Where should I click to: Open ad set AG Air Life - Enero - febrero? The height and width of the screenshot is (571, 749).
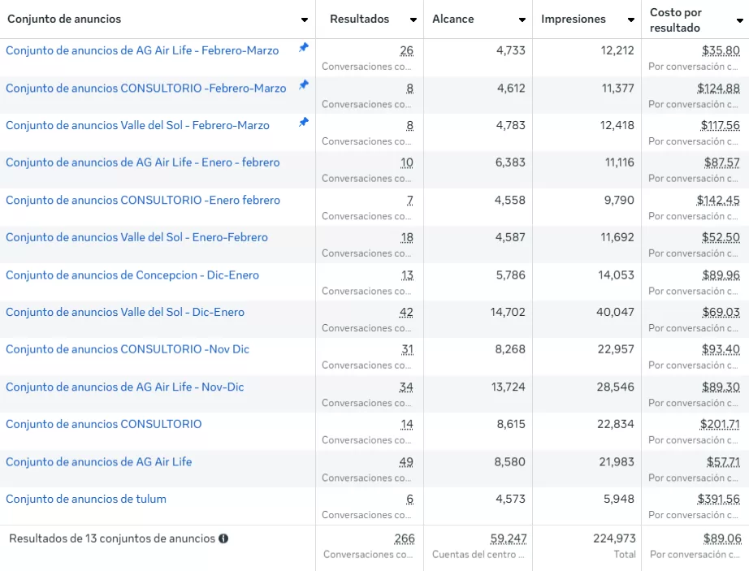pos(142,162)
